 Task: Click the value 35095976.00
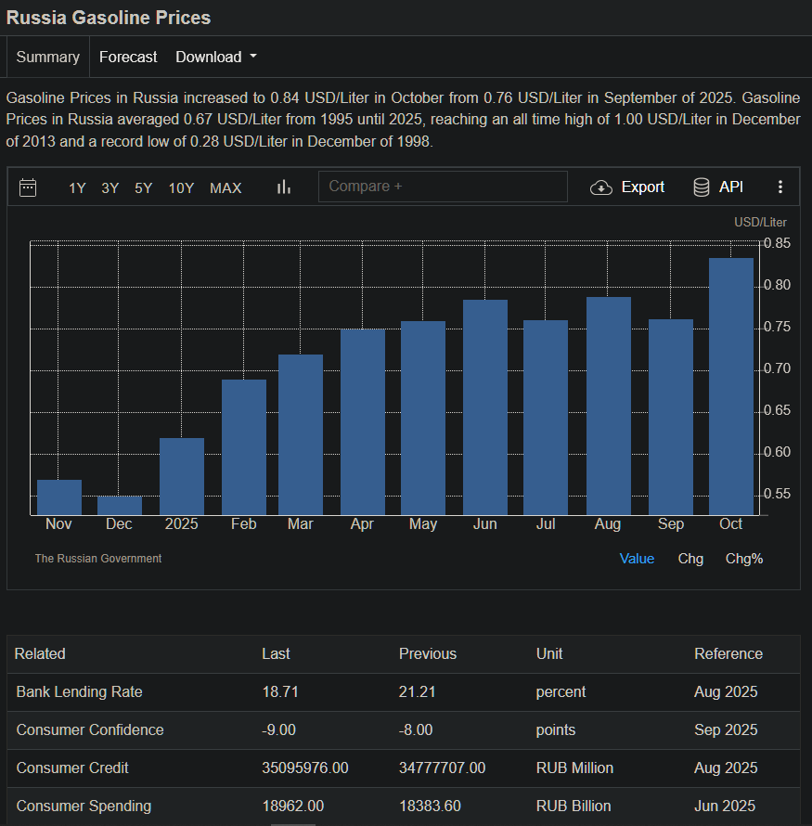(x=305, y=768)
